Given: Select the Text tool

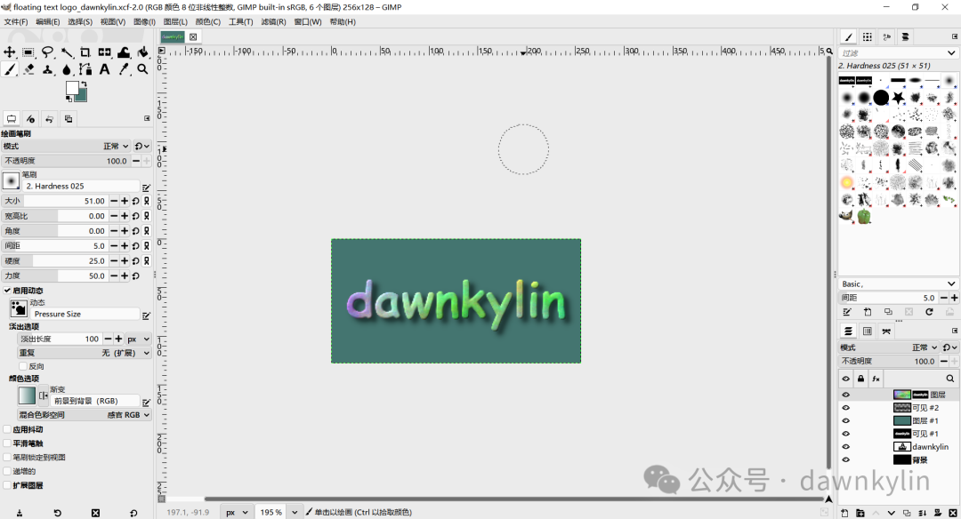Looking at the screenshot, I should 104,68.
